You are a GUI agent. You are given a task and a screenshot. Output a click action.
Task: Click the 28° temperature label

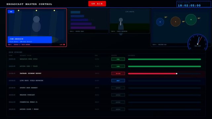183,21
